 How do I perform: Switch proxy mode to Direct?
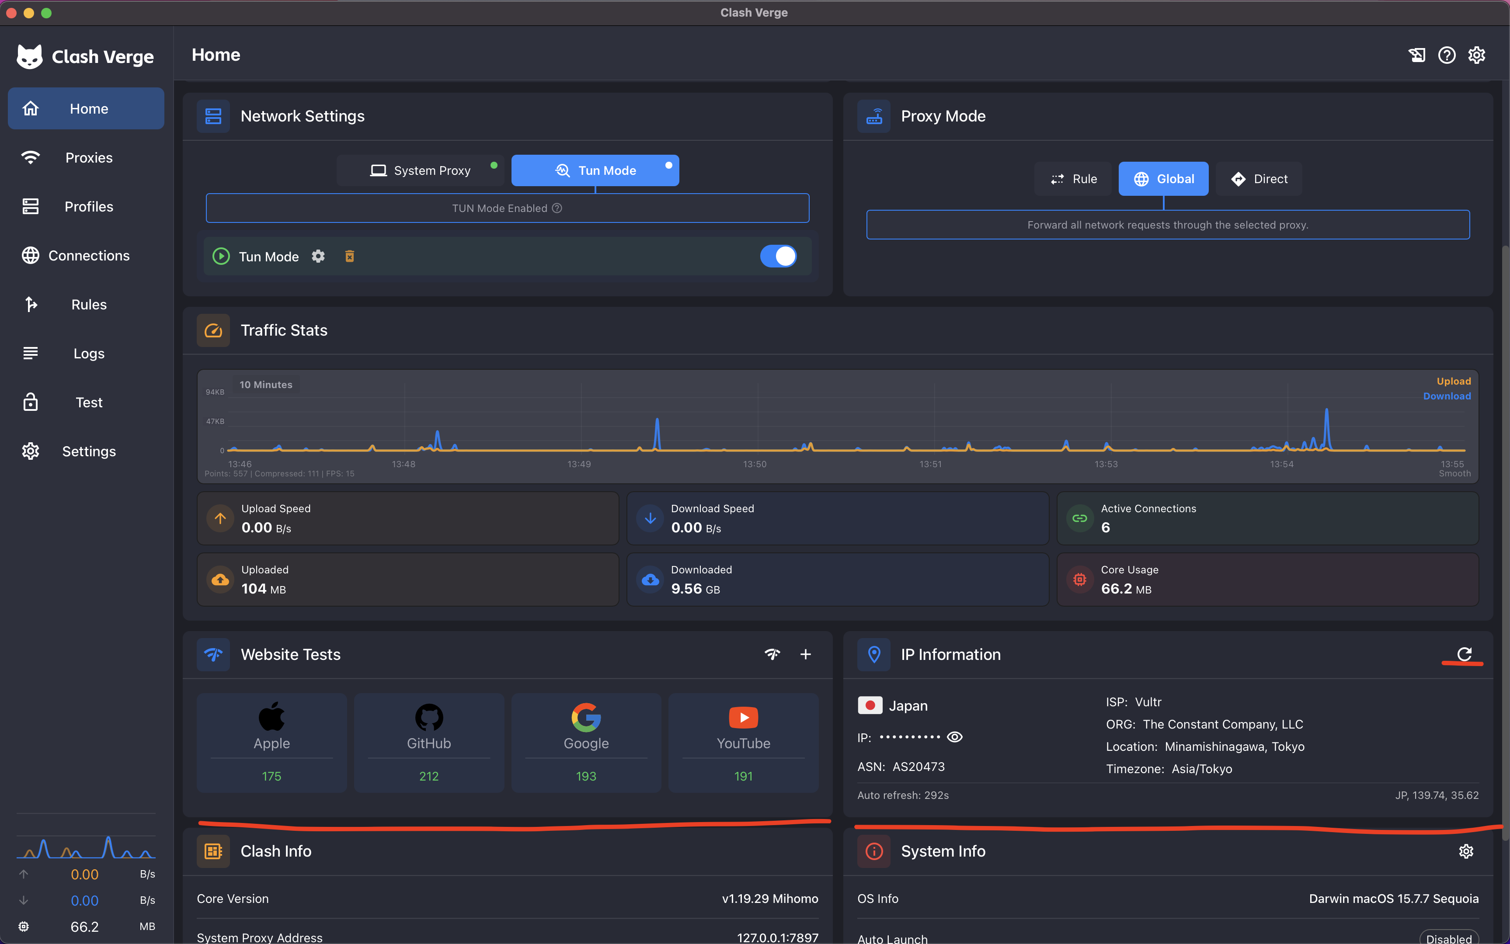pyautogui.click(x=1259, y=179)
